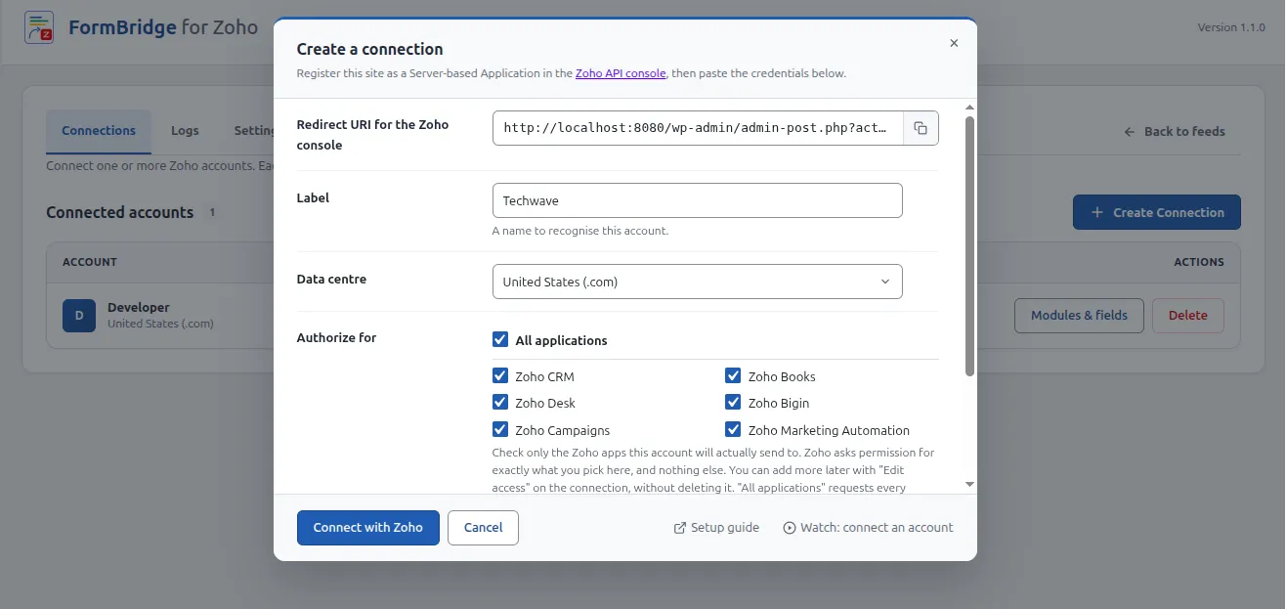The height and width of the screenshot is (609, 1286).
Task: Click the ACTIONS column header
Action: point(1199,262)
